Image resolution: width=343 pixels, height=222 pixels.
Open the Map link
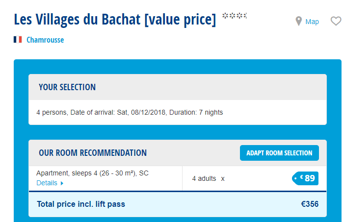312,22
